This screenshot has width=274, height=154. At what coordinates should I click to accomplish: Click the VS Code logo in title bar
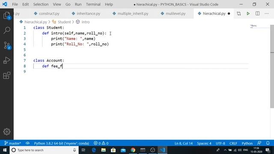click(x=5, y=4)
